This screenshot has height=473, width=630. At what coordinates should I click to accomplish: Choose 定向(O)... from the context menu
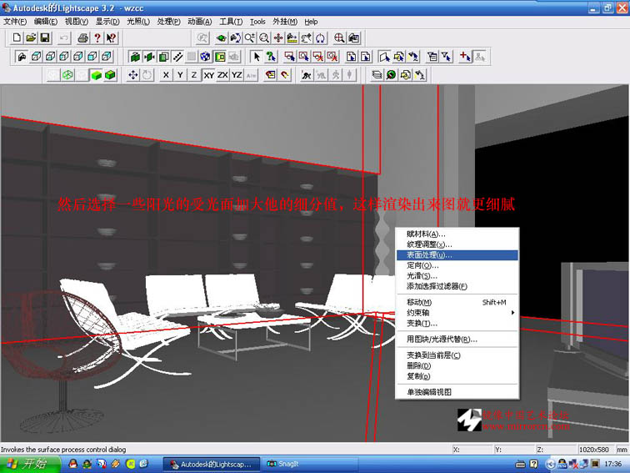coord(457,265)
